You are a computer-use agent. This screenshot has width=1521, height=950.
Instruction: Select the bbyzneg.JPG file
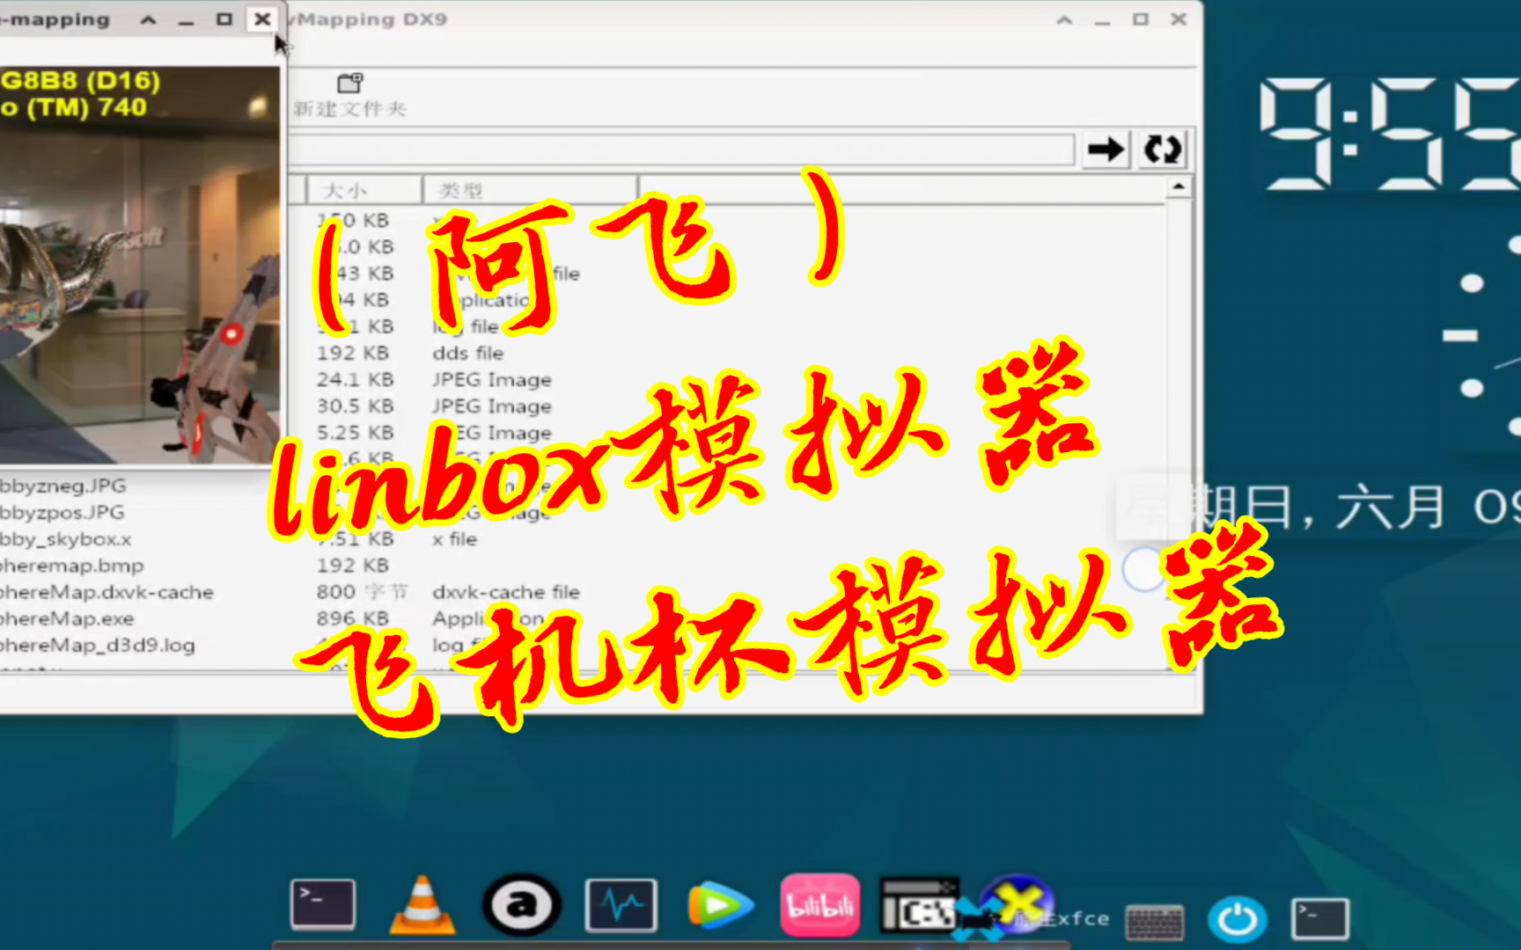pos(62,486)
